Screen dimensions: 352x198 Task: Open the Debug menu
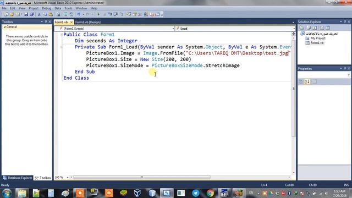tap(46, 8)
